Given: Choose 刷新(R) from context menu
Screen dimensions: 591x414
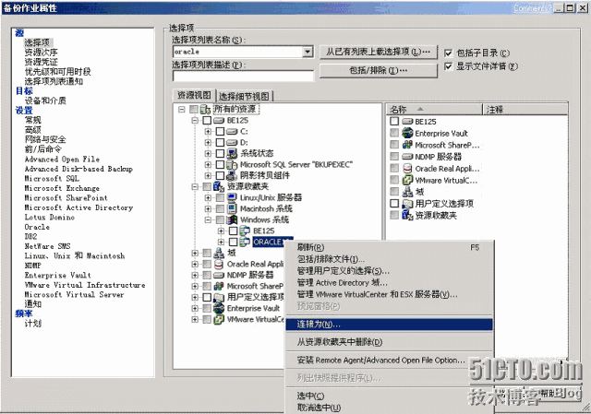Looking at the screenshot, I should pyautogui.click(x=389, y=247).
